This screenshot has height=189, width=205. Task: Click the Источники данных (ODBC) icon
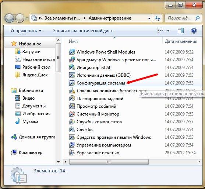click(72, 75)
